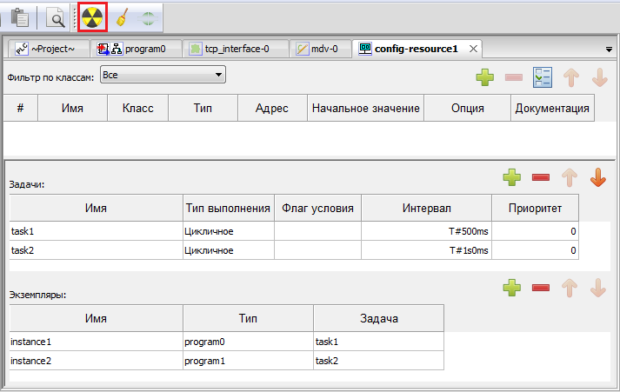Switch to the program0 tab
Screen dimensions: 620x392
138,49
